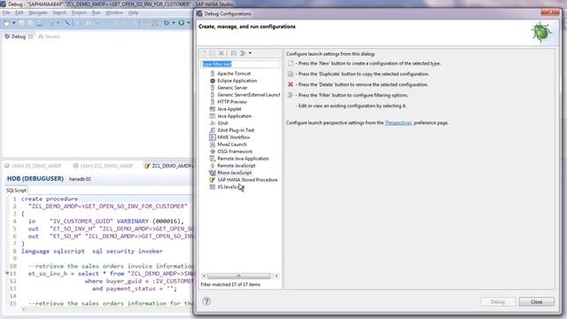Select Java Applet configuration type
The width and height of the screenshot is (567, 319).
(229, 109)
